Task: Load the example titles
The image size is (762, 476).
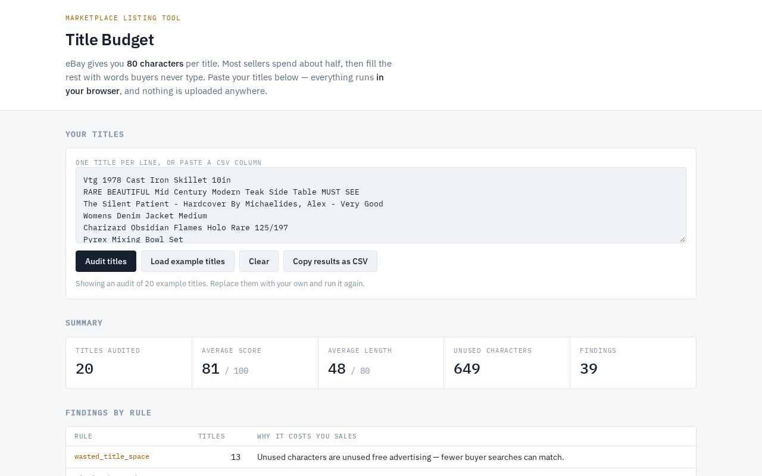Action: pyautogui.click(x=188, y=261)
